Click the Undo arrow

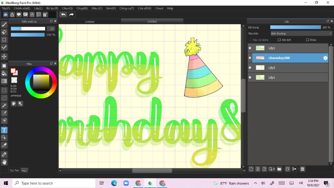tap(63, 14)
